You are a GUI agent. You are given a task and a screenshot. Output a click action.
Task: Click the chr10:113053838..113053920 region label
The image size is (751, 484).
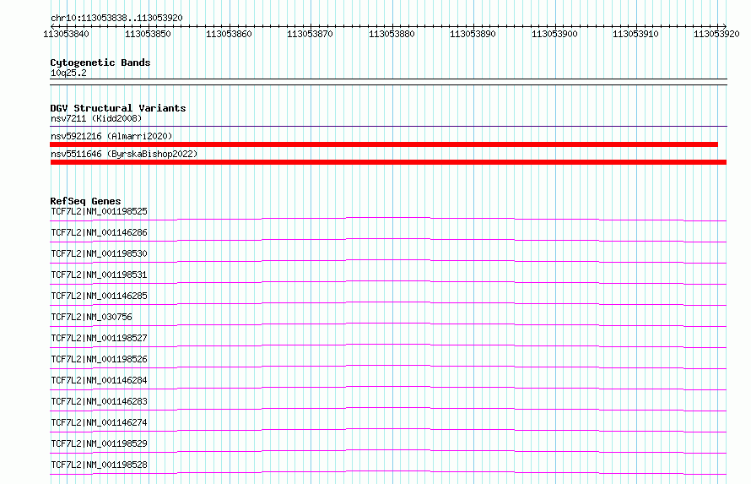pos(116,18)
